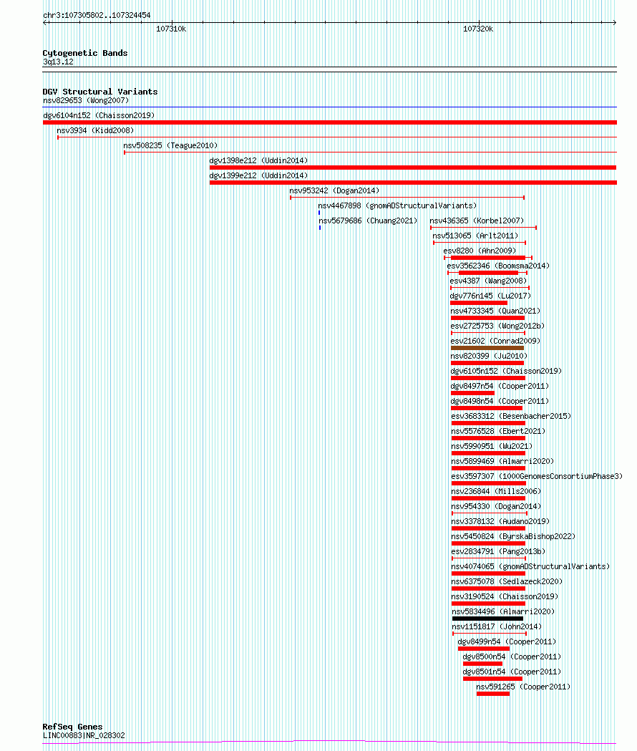
Task: Click the DGV Structural Variants track title
Action: pyautogui.click(x=100, y=92)
